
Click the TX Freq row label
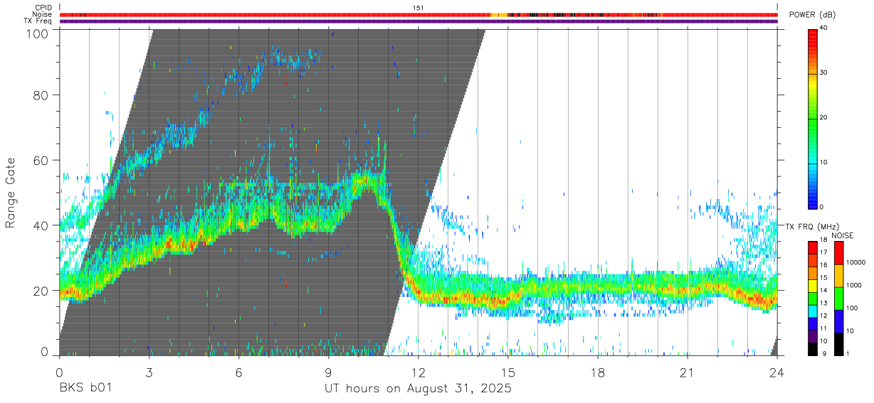pyautogui.click(x=38, y=21)
